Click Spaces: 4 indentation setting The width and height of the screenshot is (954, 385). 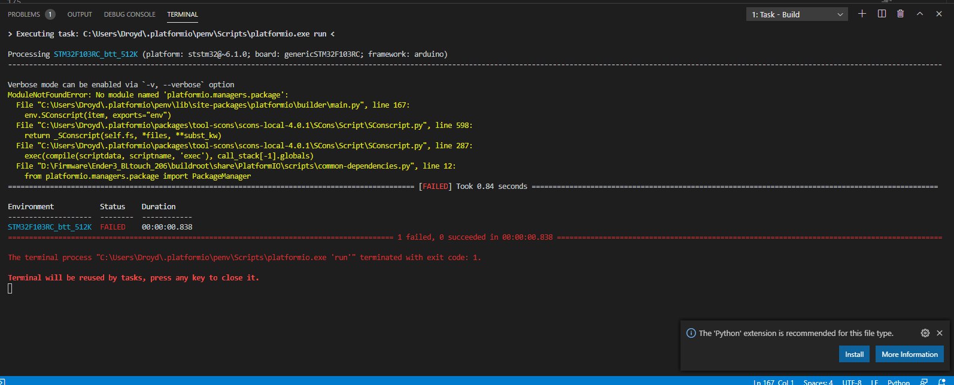(818, 381)
